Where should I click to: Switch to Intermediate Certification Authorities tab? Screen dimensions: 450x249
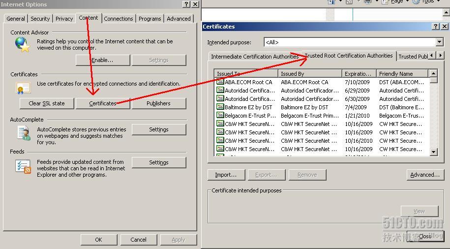coord(255,57)
